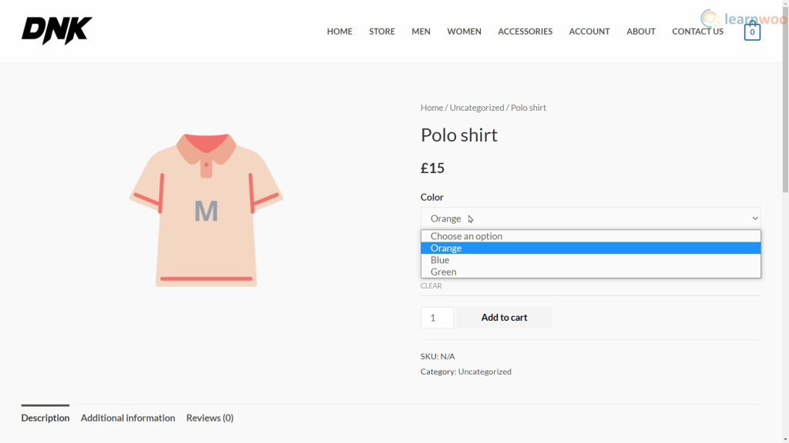Navigate to ACCESSORIES
The width and height of the screenshot is (789, 443).
tap(525, 31)
